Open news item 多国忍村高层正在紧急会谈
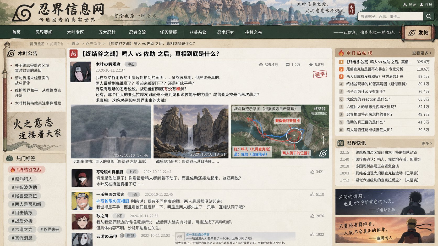438x246 pixels. 377,166
